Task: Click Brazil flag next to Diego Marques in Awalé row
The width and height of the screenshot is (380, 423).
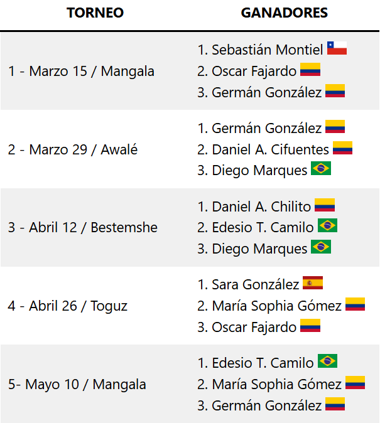Action: tap(321, 168)
